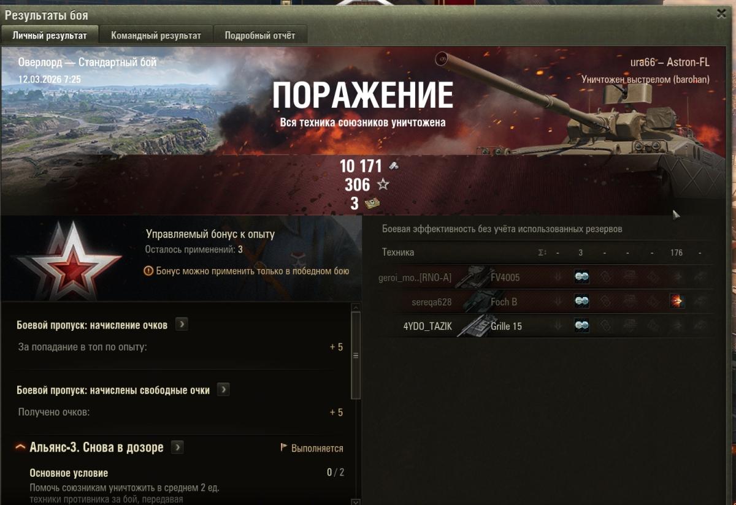Expand the Альянс-3 mission details arrow

[177, 447]
